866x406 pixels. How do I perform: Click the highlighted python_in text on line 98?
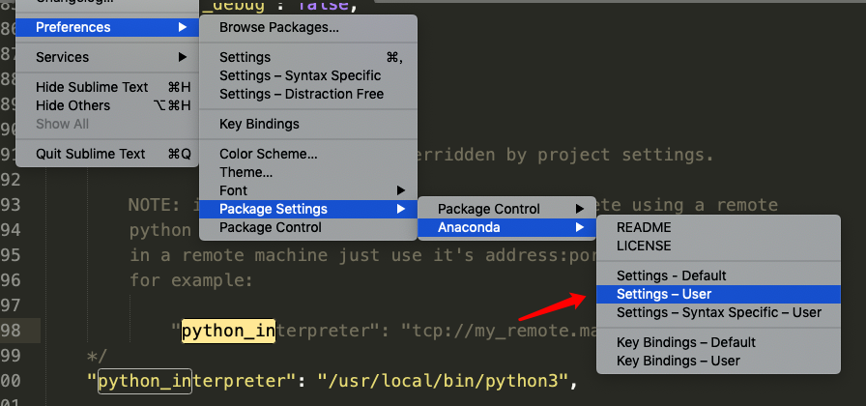click(228, 331)
